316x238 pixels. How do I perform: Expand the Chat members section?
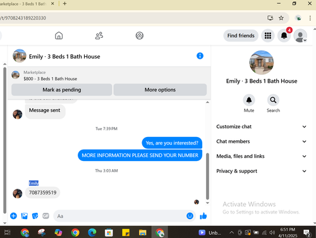point(261,141)
